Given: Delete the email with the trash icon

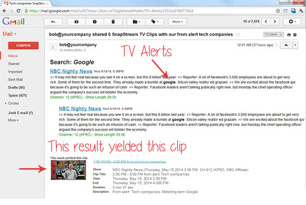Looking at the screenshot, I should 113,22.
